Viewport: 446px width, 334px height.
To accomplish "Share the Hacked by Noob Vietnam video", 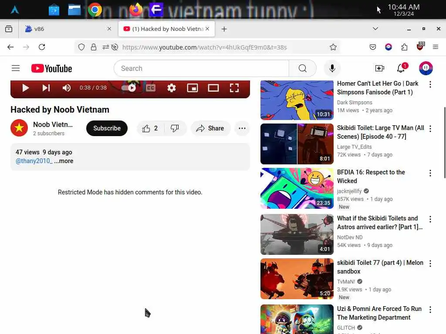I will (x=210, y=128).
